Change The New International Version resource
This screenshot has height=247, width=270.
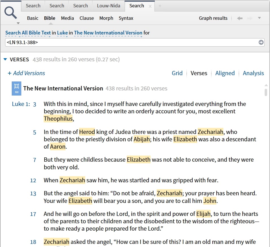click(x=108, y=33)
